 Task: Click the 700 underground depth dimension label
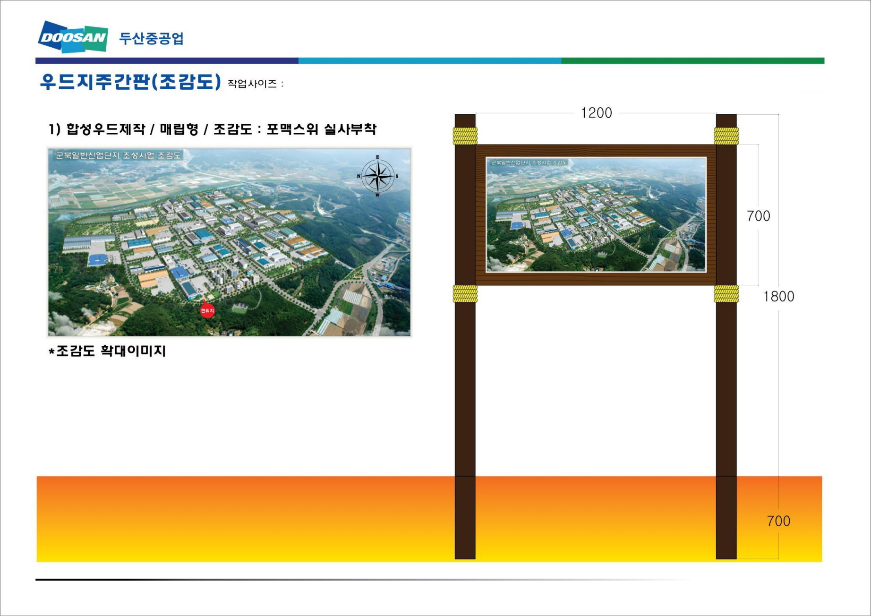click(778, 521)
